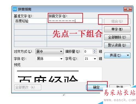
Task: Click the 基准文字(B) label
Action: (24, 16)
